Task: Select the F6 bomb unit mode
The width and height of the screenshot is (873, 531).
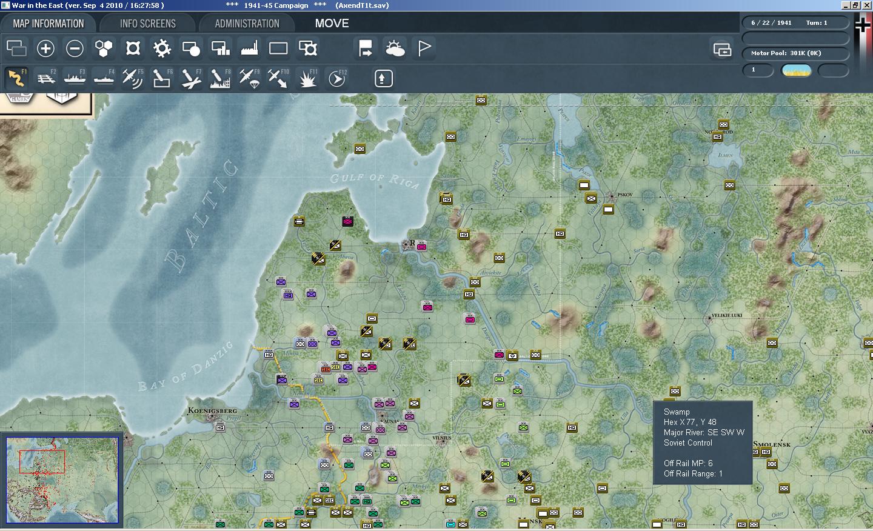Action: (x=162, y=78)
